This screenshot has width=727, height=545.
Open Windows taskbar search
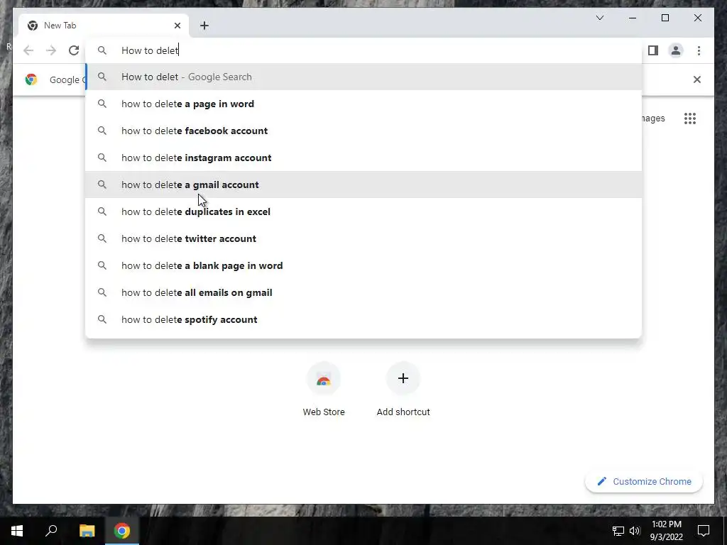click(x=51, y=531)
